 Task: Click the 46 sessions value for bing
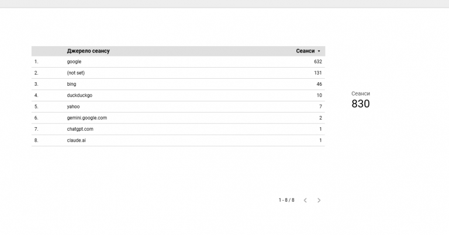pos(319,84)
